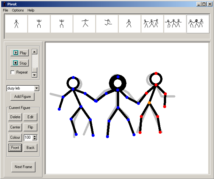This screenshot has width=214, height=179.
Task: Open the Help menu
Action: point(31,10)
